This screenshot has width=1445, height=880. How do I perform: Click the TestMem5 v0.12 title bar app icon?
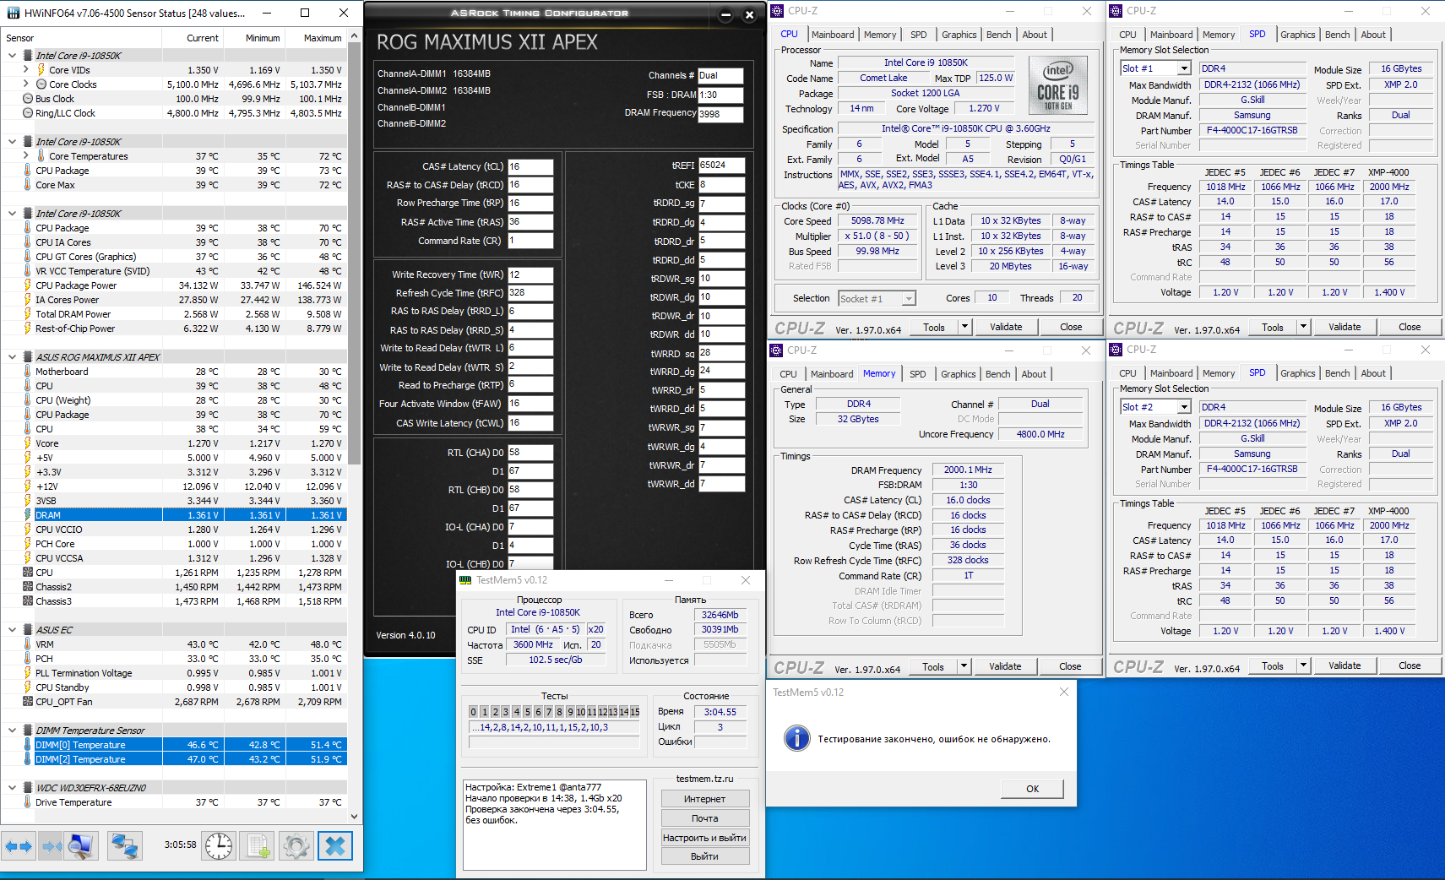point(465,580)
